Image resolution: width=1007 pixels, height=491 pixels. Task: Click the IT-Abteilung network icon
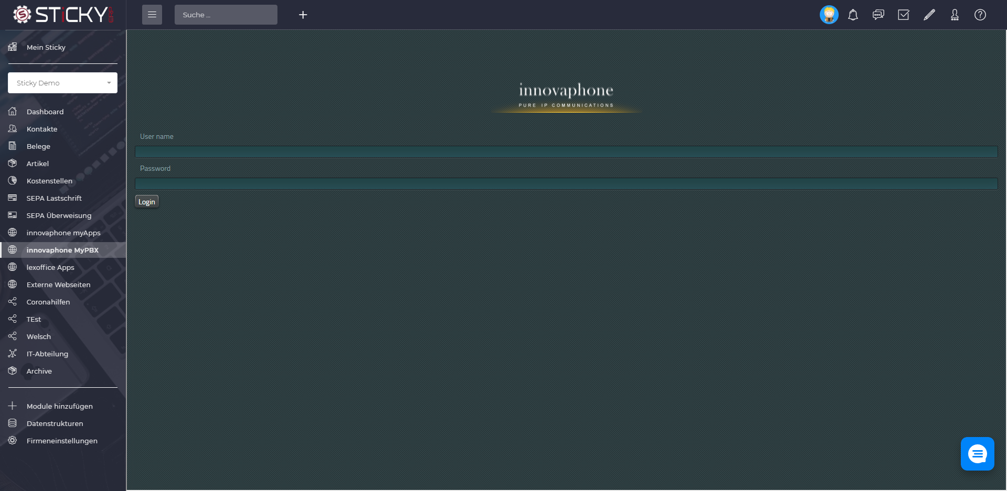coord(13,354)
